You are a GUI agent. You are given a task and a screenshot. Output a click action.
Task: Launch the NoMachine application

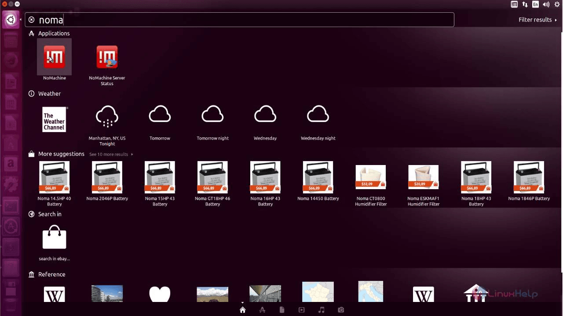[x=55, y=57]
